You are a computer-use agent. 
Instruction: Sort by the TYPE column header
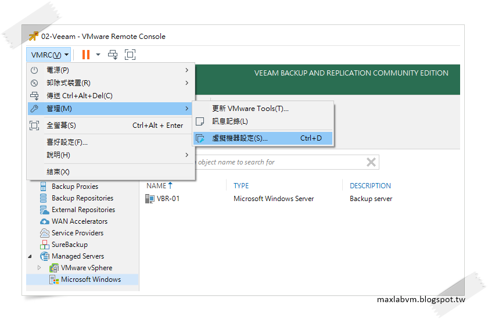tap(241, 186)
